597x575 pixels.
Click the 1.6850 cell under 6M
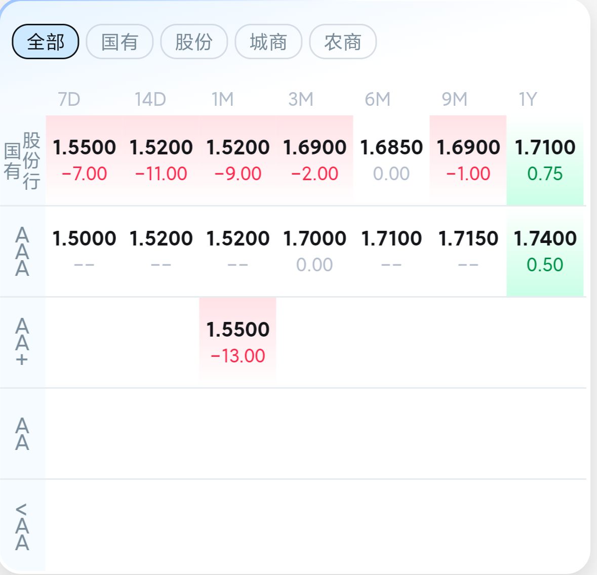[391, 160]
